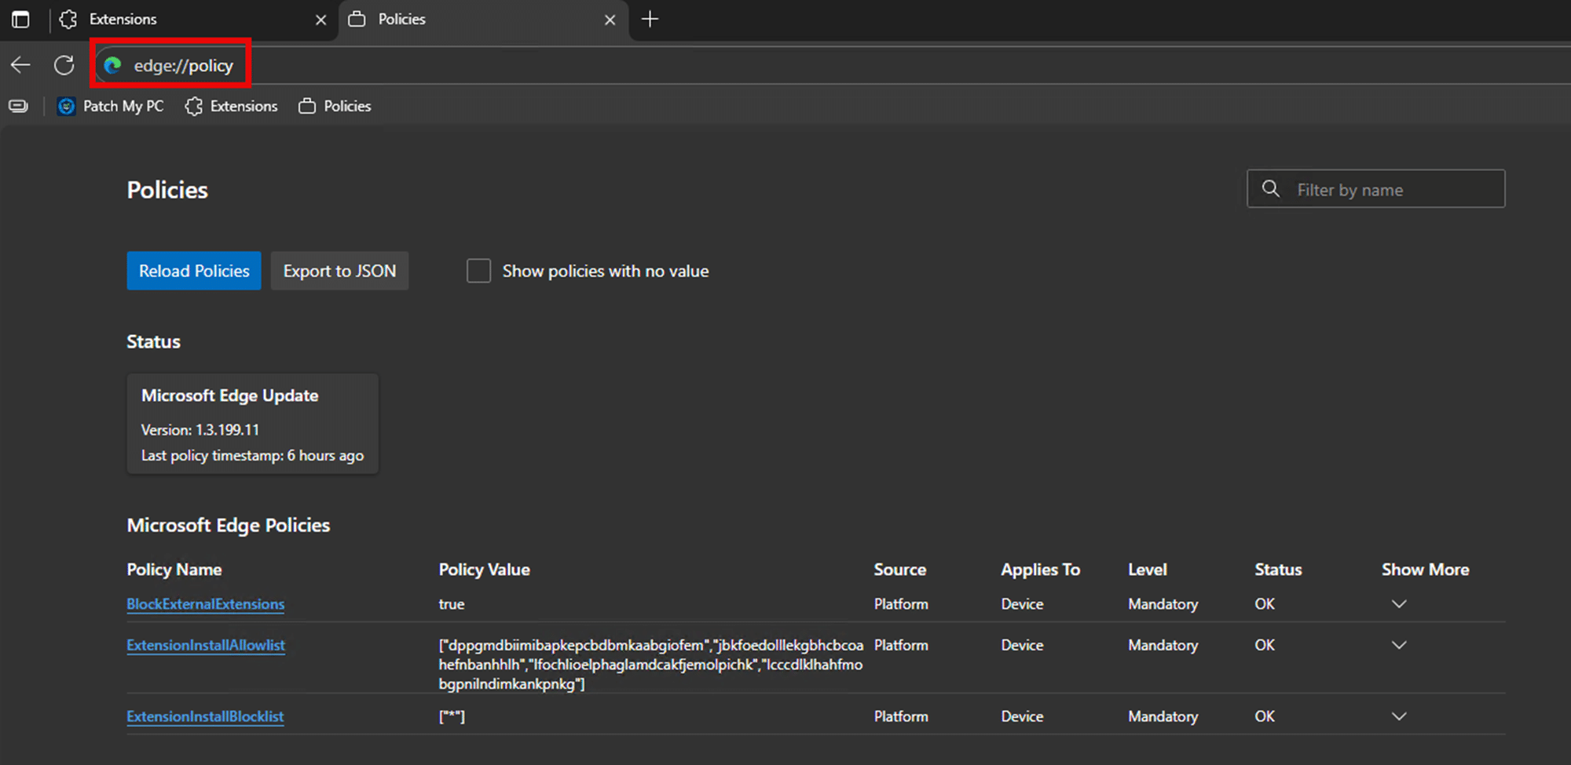1571x765 pixels.
Task: Click the new tab plus icon
Action: pos(650,20)
